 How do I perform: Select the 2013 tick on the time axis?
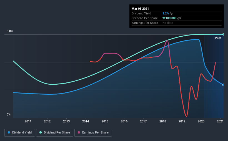pos(66,121)
